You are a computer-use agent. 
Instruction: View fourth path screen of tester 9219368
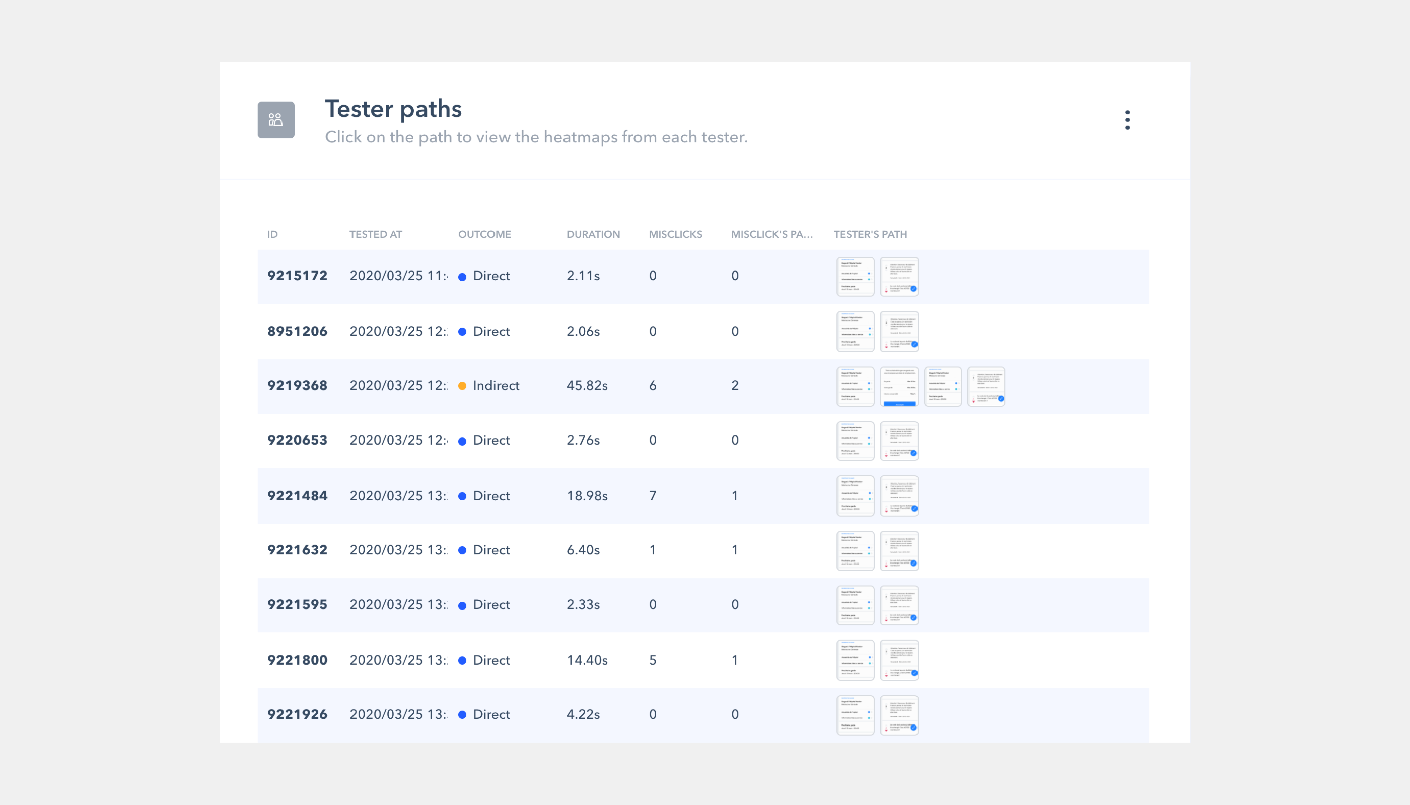tap(985, 386)
